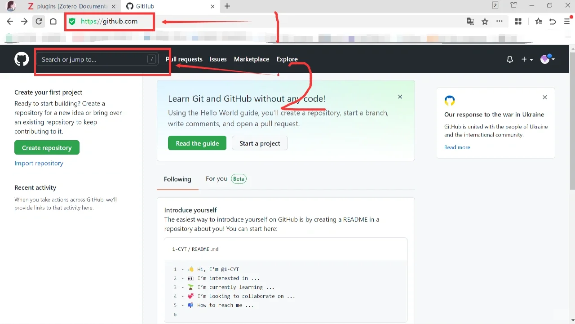The width and height of the screenshot is (575, 324).
Task: Click the green security shield in address bar
Action: coord(72,21)
